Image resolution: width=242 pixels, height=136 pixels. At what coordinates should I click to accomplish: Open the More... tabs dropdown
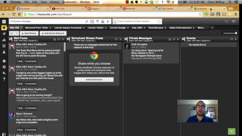(201, 28)
